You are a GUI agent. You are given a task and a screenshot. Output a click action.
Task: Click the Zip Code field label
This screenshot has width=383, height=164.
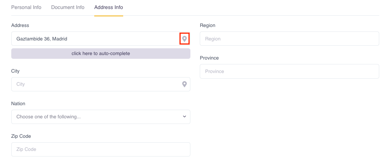pyautogui.click(x=21, y=136)
